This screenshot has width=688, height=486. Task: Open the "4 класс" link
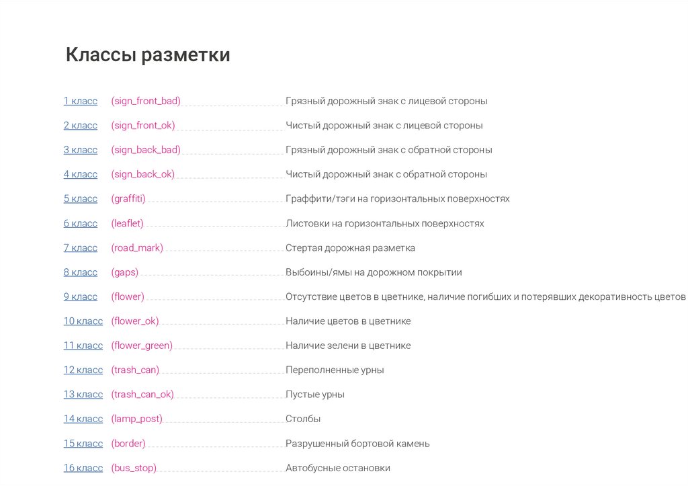[x=81, y=174]
